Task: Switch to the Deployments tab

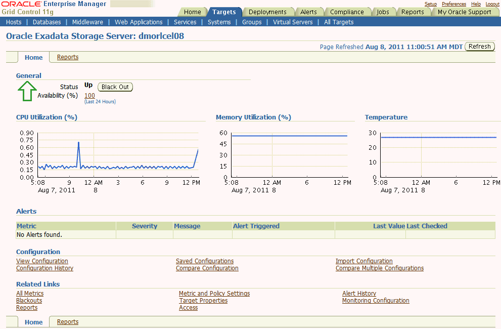Action: [267, 12]
